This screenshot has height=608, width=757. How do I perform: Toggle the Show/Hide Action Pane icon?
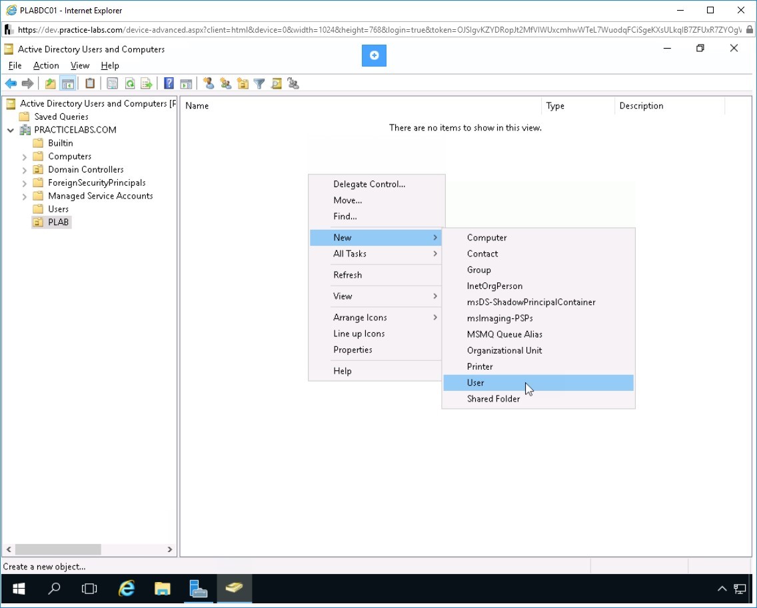tap(186, 83)
